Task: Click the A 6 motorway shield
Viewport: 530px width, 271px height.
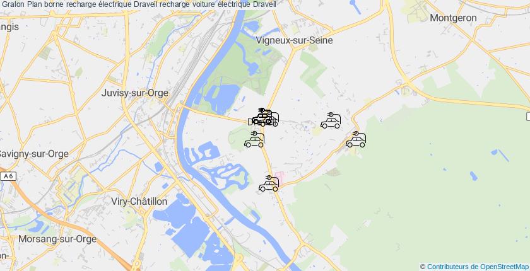Action: click(x=8, y=176)
